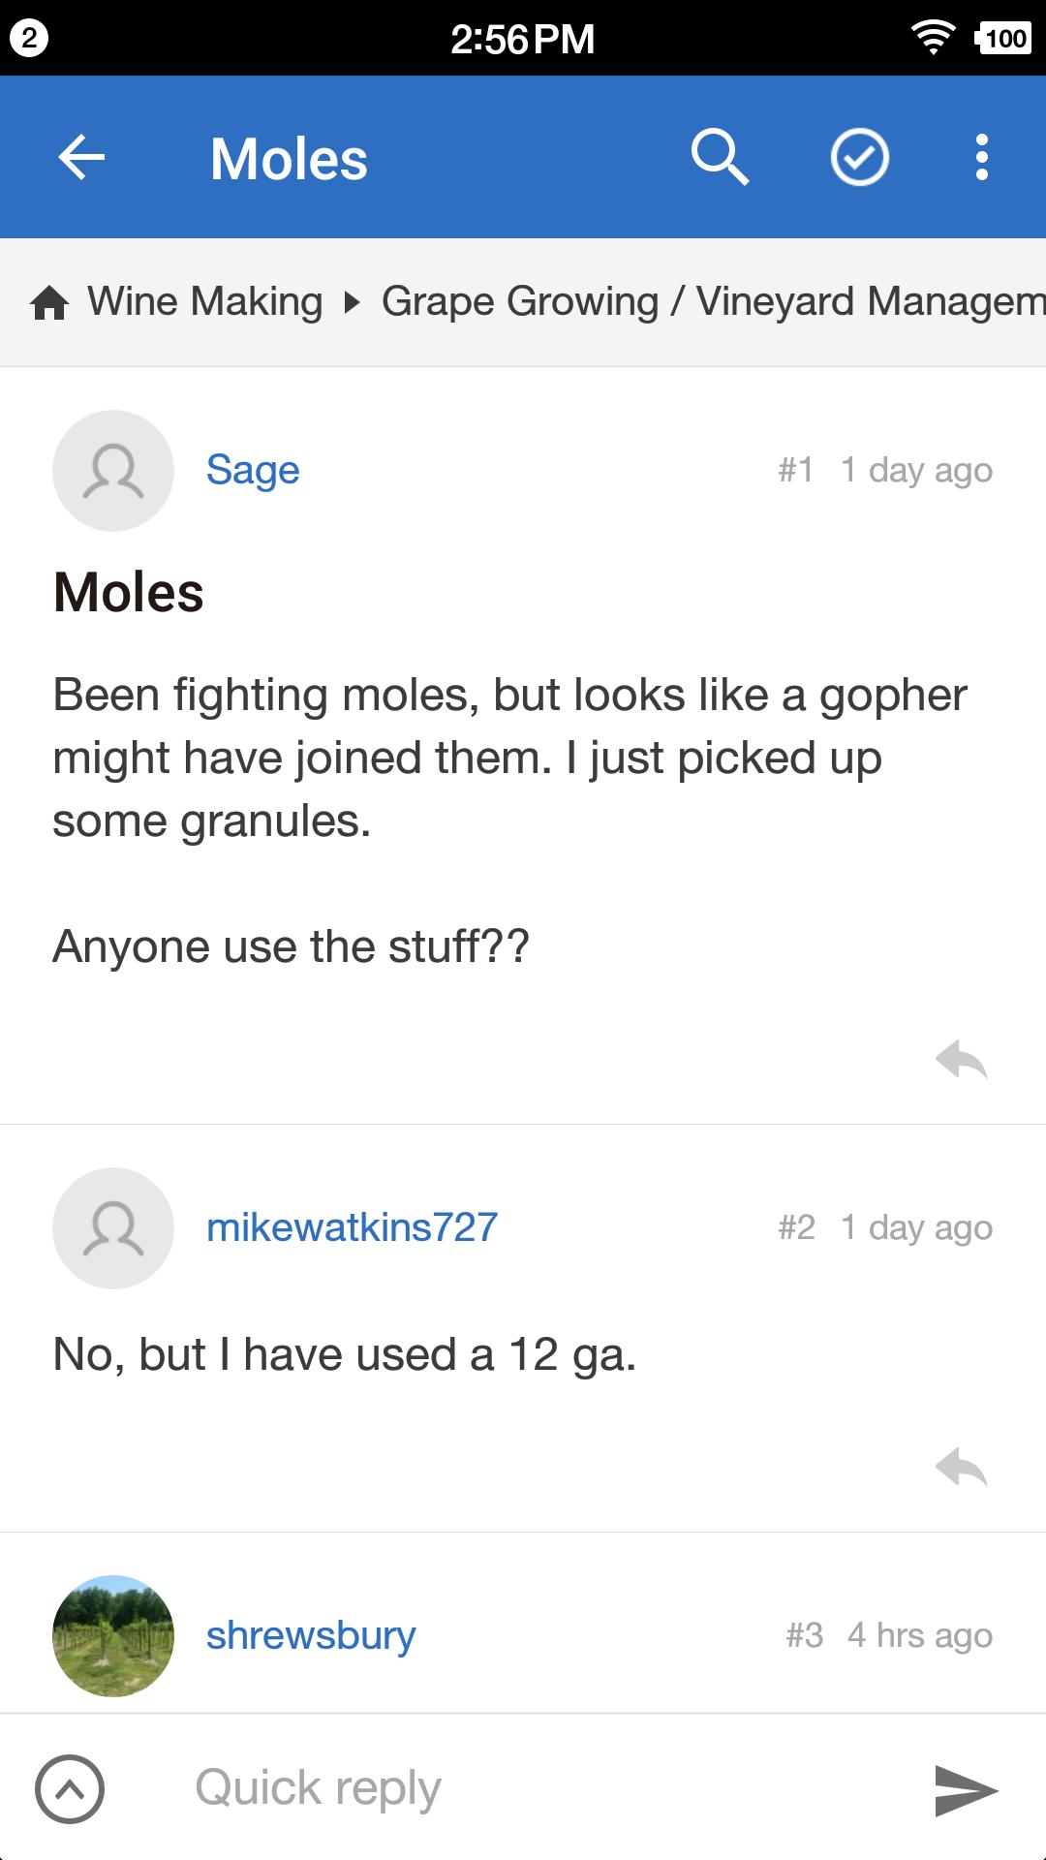1046x1860 pixels.
Task: Open the Wine Making breadcrumb
Action: [204, 301]
